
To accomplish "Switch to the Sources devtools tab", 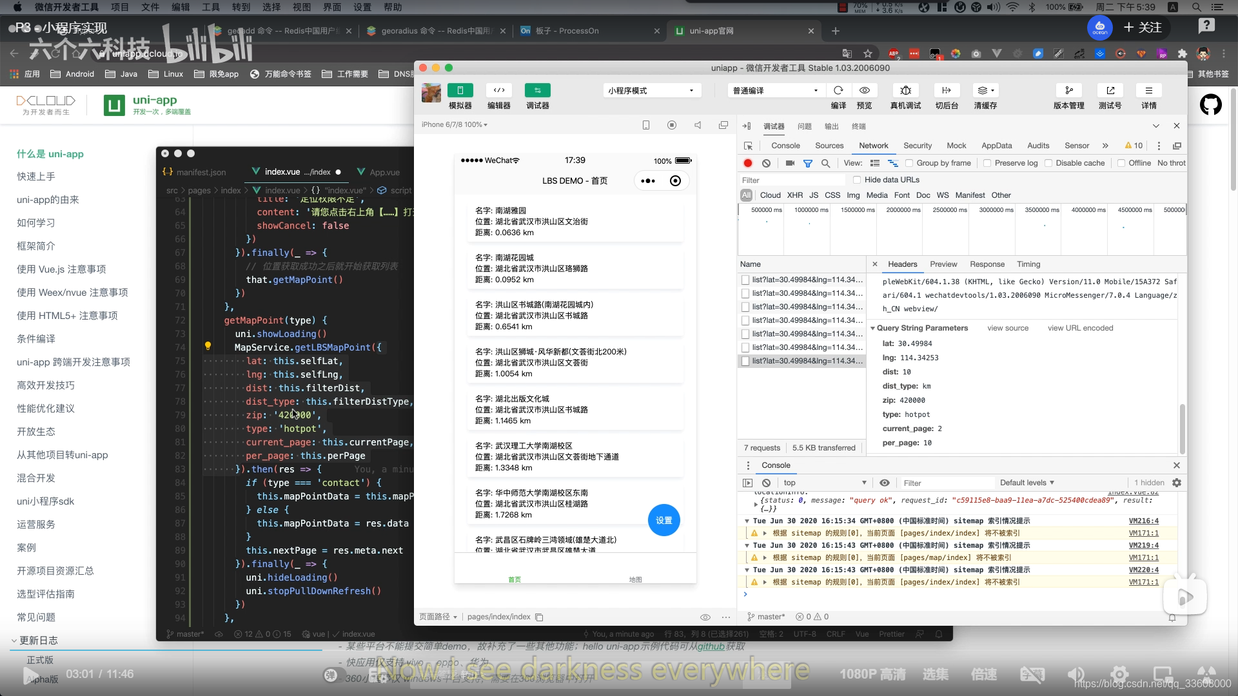I will click(829, 146).
